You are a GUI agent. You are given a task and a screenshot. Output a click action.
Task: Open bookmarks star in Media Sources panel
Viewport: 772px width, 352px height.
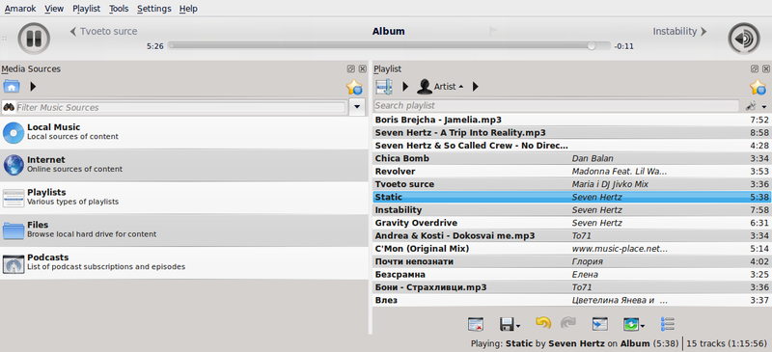pos(354,87)
